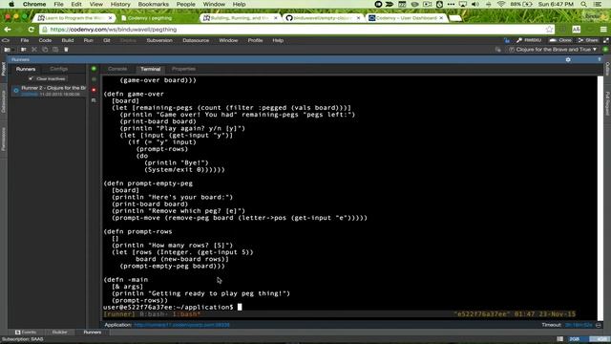Select Runner 2 - Clojure for the Brave entry
The height and width of the screenshot is (344, 611).
pyautogui.click(x=49, y=91)
